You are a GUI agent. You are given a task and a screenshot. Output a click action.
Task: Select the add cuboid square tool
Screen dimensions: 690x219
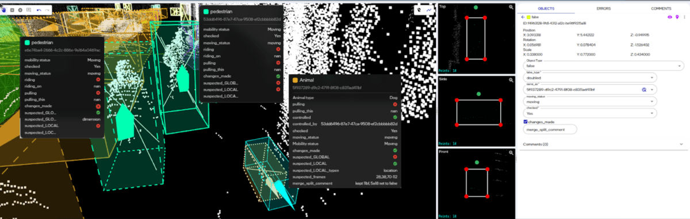(12, 10)
